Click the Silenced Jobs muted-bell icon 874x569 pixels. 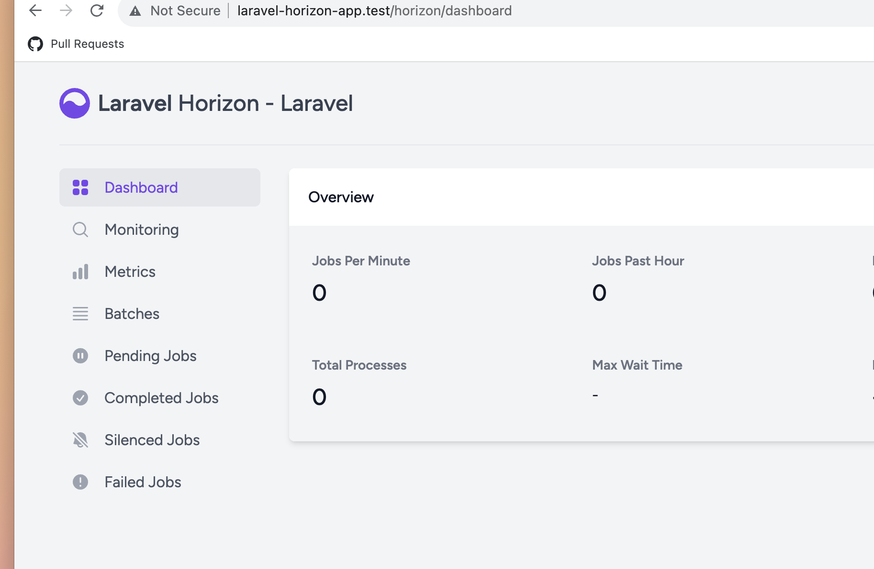80,439
